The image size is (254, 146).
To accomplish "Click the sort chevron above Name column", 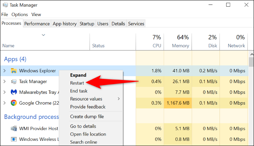I will pos(43,35).
